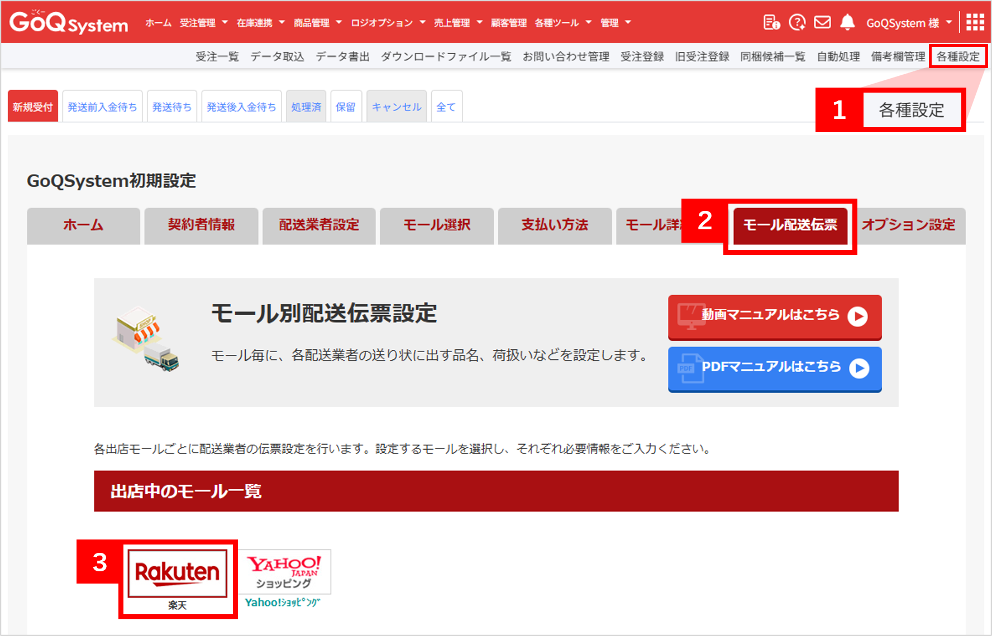
Task: Switch to the 支払い方法 tab
Action: click(554, 225)
